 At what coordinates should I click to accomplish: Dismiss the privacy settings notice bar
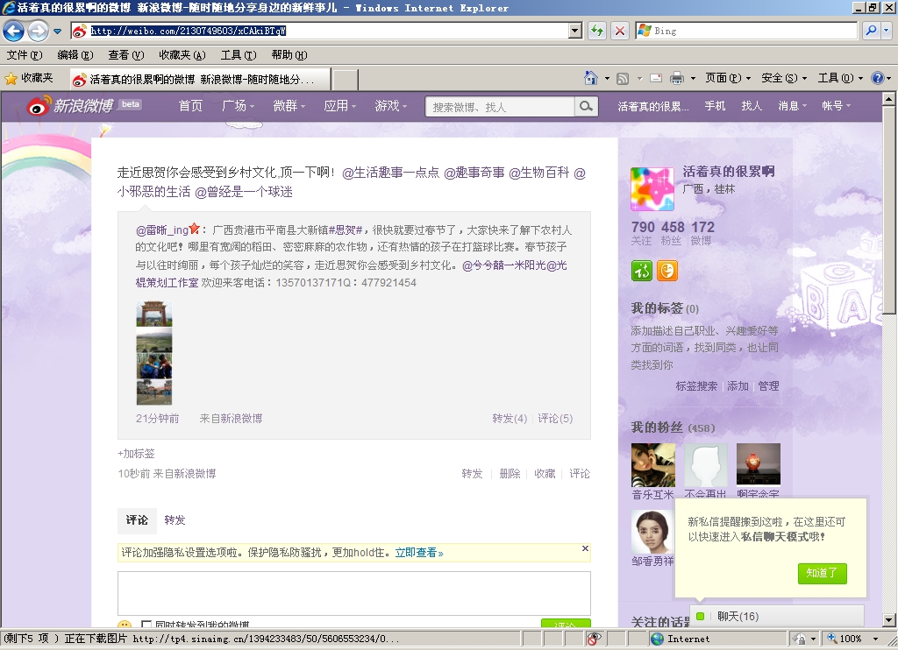coord(585,549)
